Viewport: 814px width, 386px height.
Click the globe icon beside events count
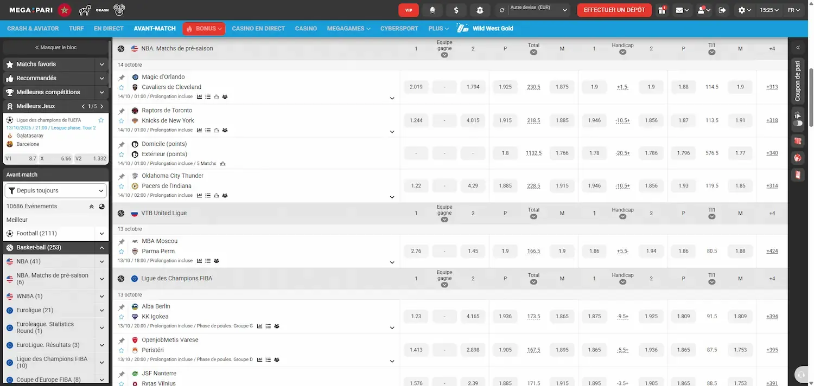tap(101, 207)
